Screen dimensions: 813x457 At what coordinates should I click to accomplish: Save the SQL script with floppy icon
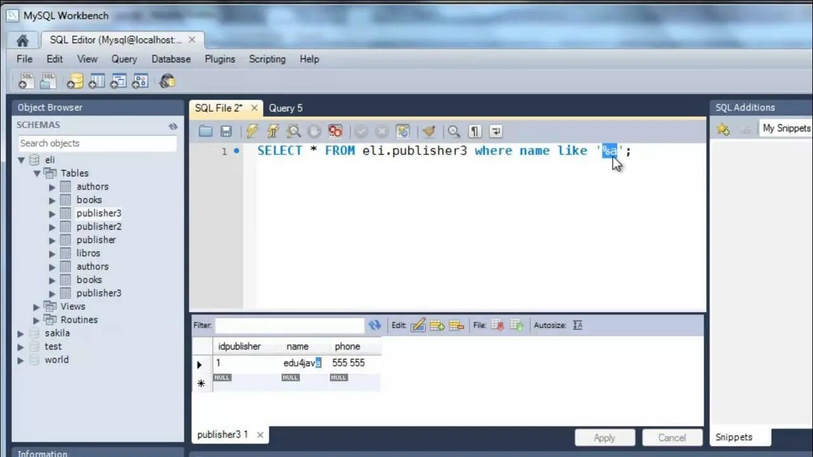(226, 131)
